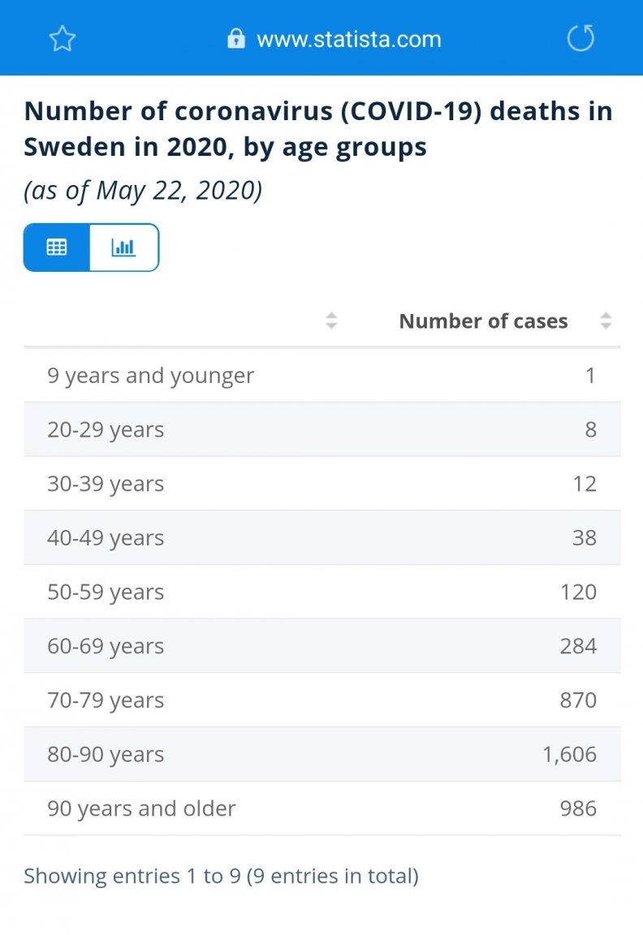The width and height of the screenshot is (643, 935).
Task: Switch to table view
Action: [x=57, y=248]
